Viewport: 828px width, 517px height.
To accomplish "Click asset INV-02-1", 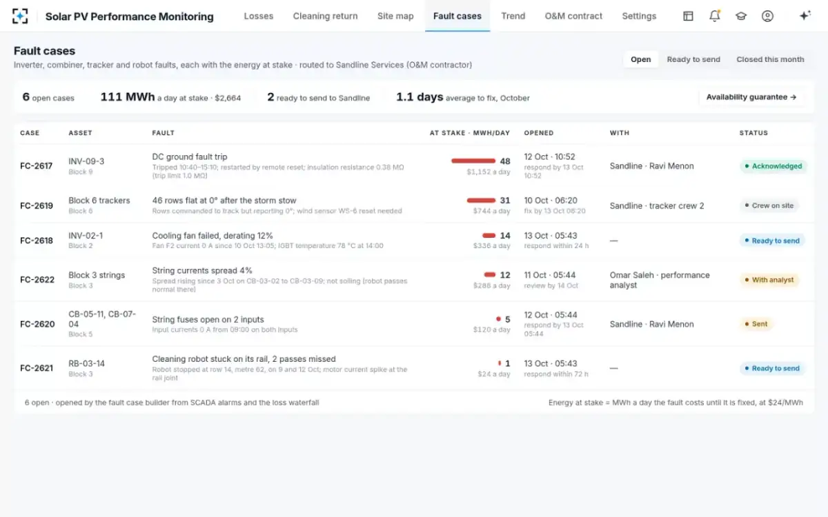I will [86, 236].
